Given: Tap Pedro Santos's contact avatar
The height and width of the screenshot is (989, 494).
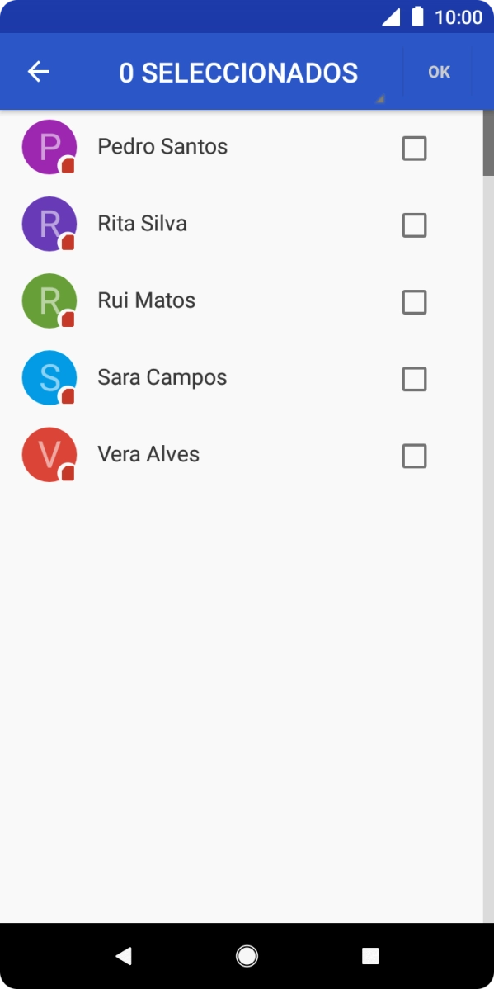Looking at the screenshot, I should pyautogui.click(x=47, y=147).
